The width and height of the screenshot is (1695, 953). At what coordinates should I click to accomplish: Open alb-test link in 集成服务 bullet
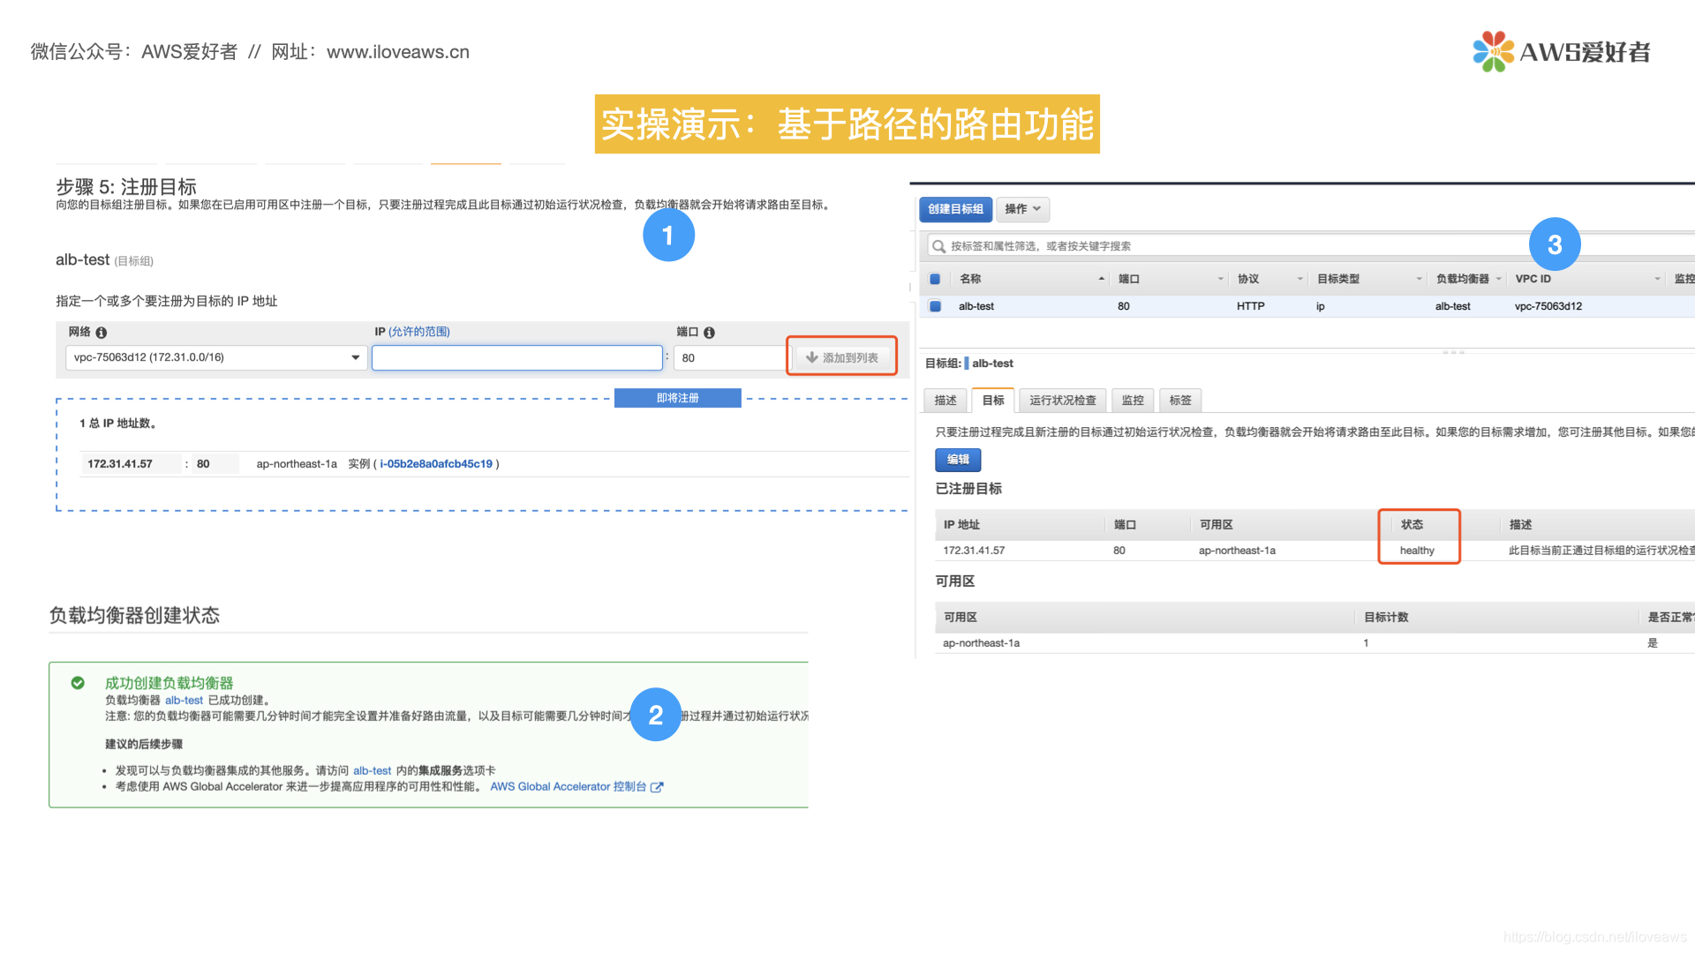pos(372,771)
